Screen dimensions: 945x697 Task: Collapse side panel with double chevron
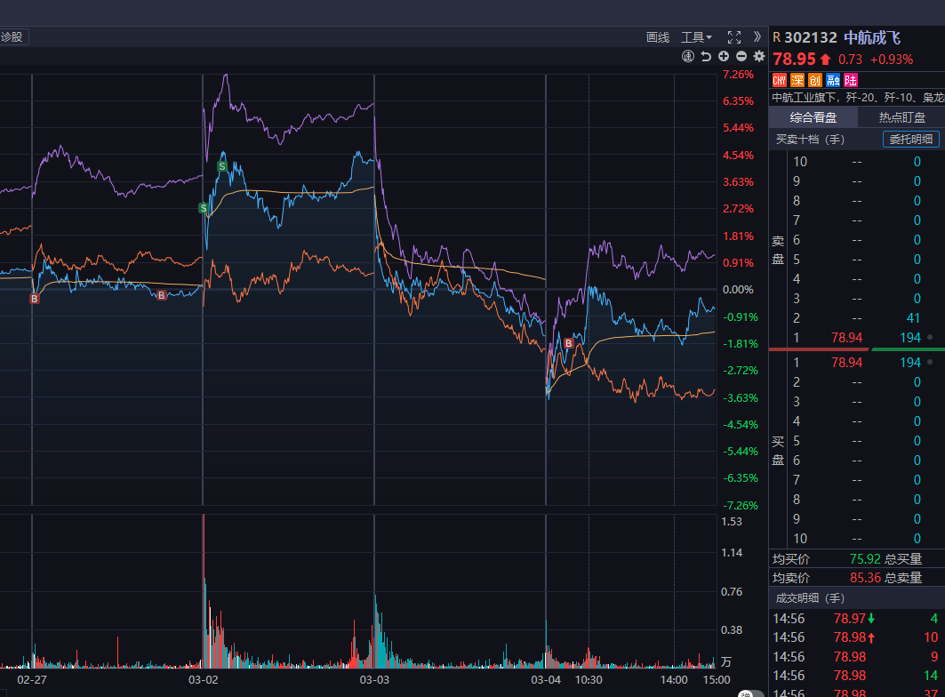tap(757, 36)
